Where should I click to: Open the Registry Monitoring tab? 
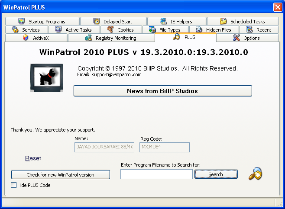pyautogui.click(x=111, y=38)
